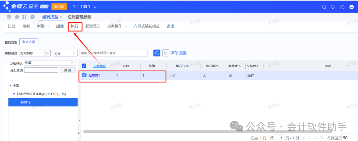This screenshot has width=358, height=141.
Task: Expand the 新增 toolbar dropdown arrow
Action: [48, 26]
